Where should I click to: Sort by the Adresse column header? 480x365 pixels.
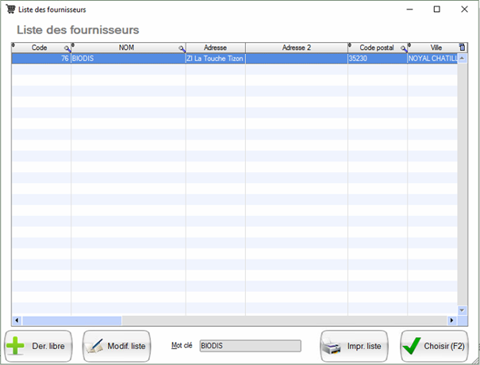(215, 48)
